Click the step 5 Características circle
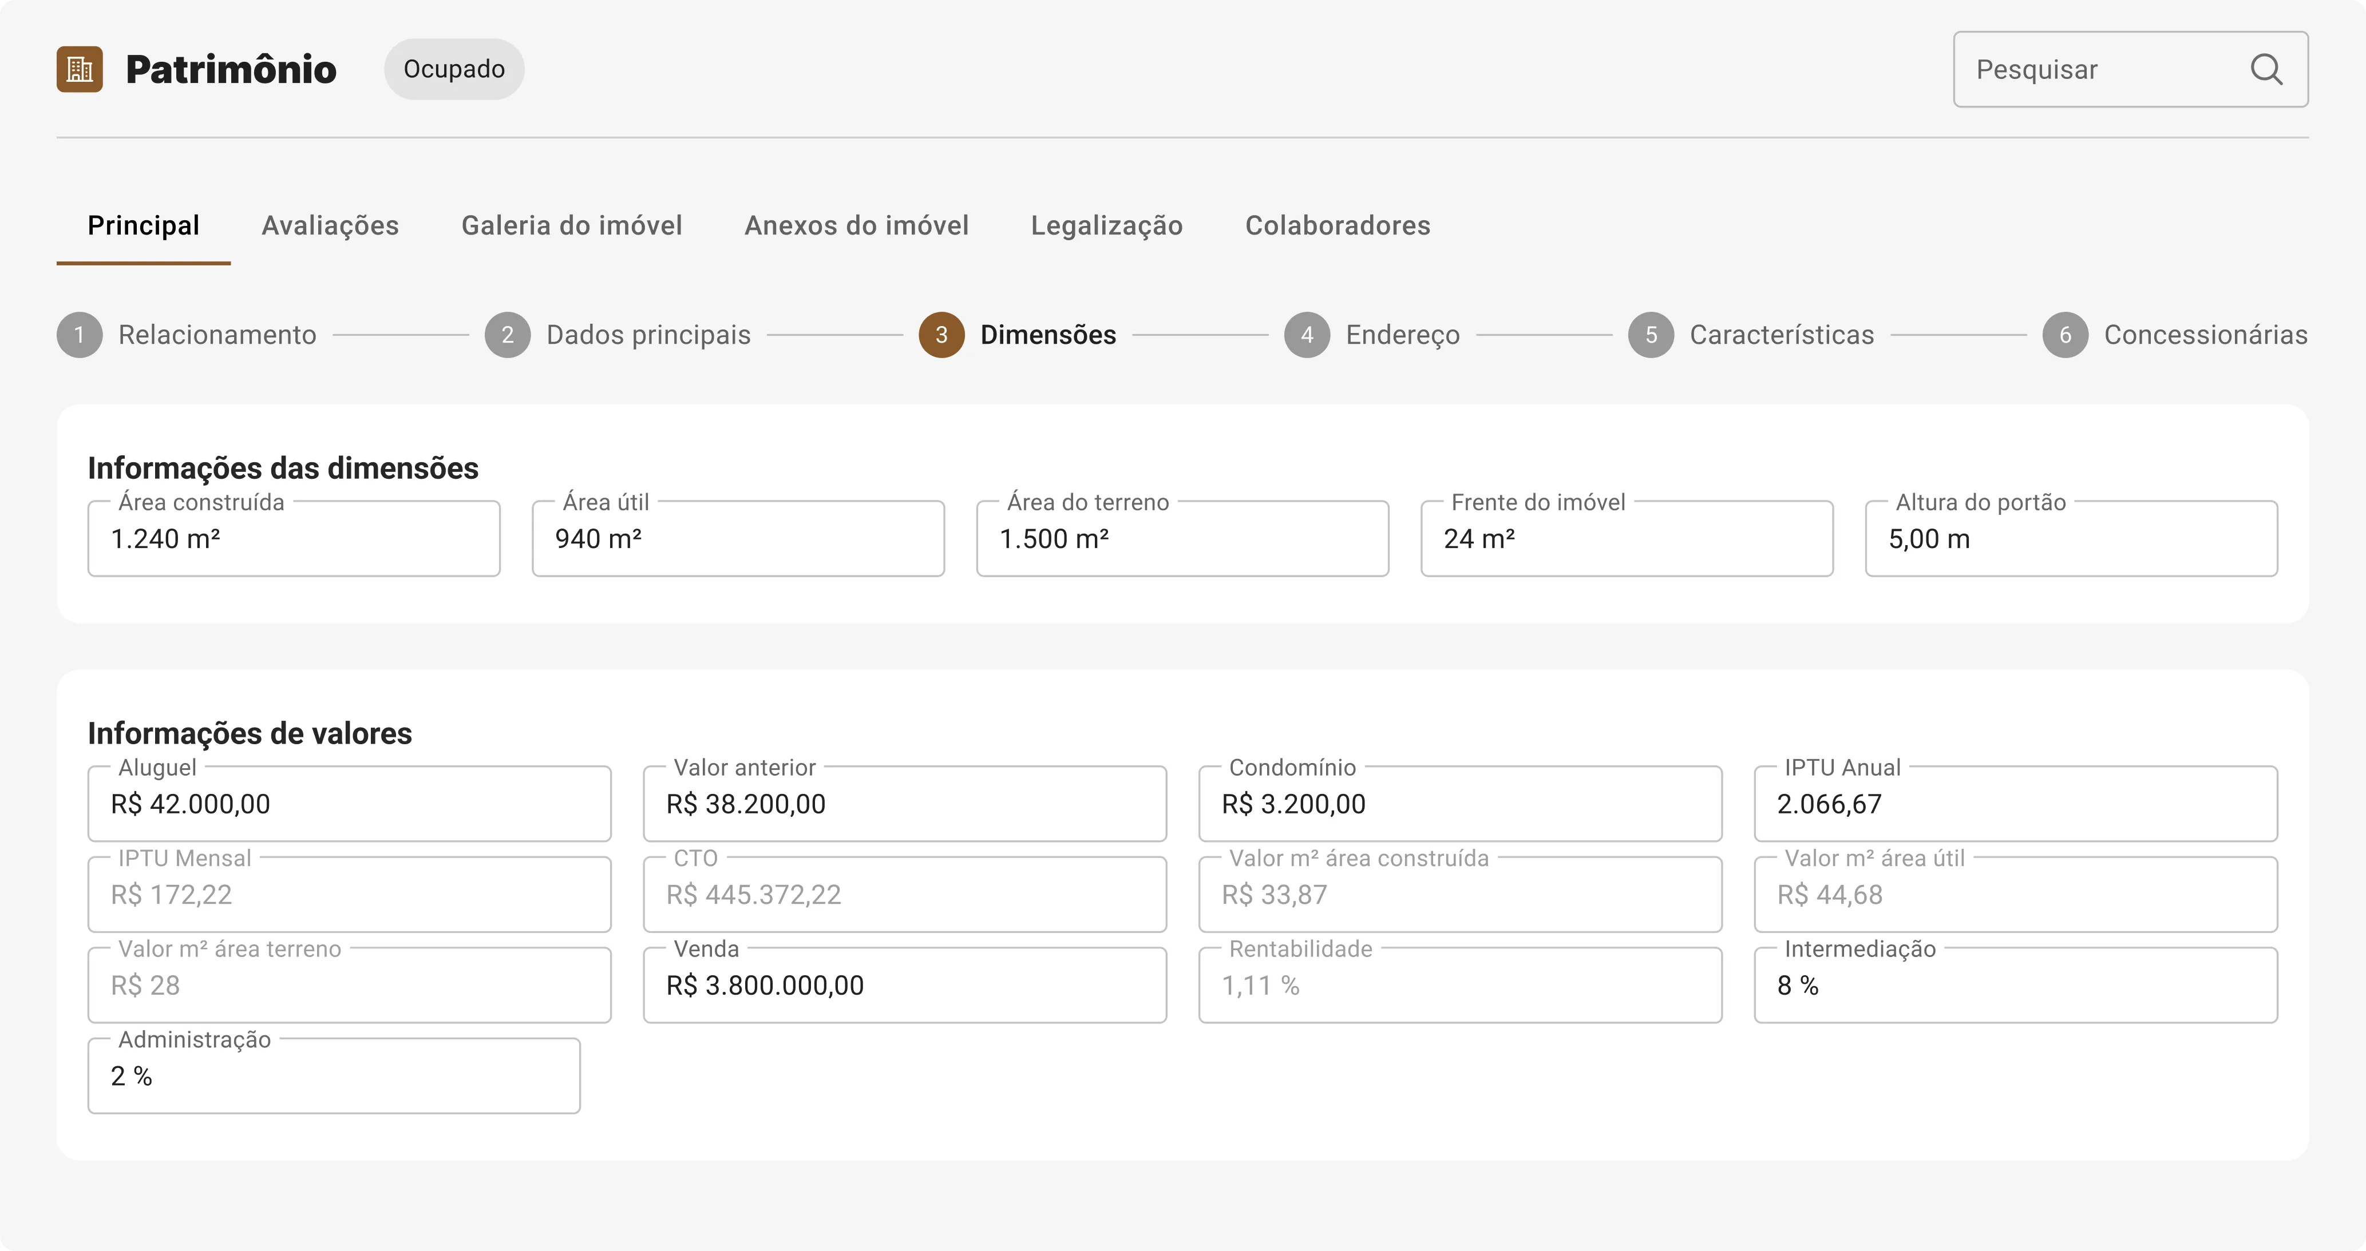This screenshot has height=1251, width=2366. (1651, 335)
